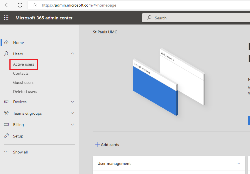Select Guest users in navigation
Viewport: 250px width, 174px height.
[x=23, y=82]
